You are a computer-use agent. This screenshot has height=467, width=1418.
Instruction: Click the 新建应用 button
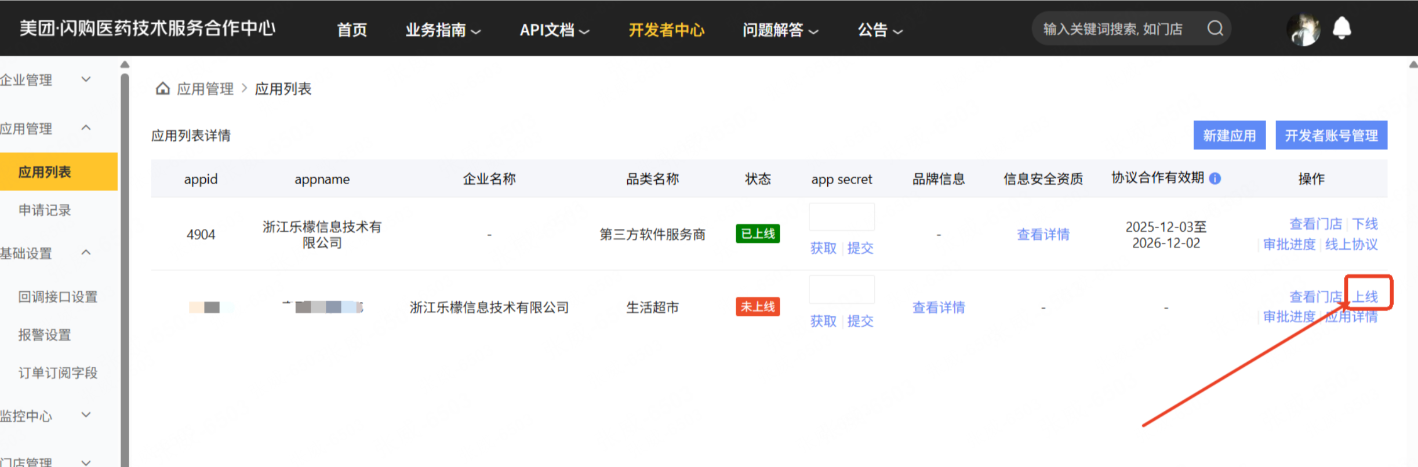click(x=1229, y=136)
